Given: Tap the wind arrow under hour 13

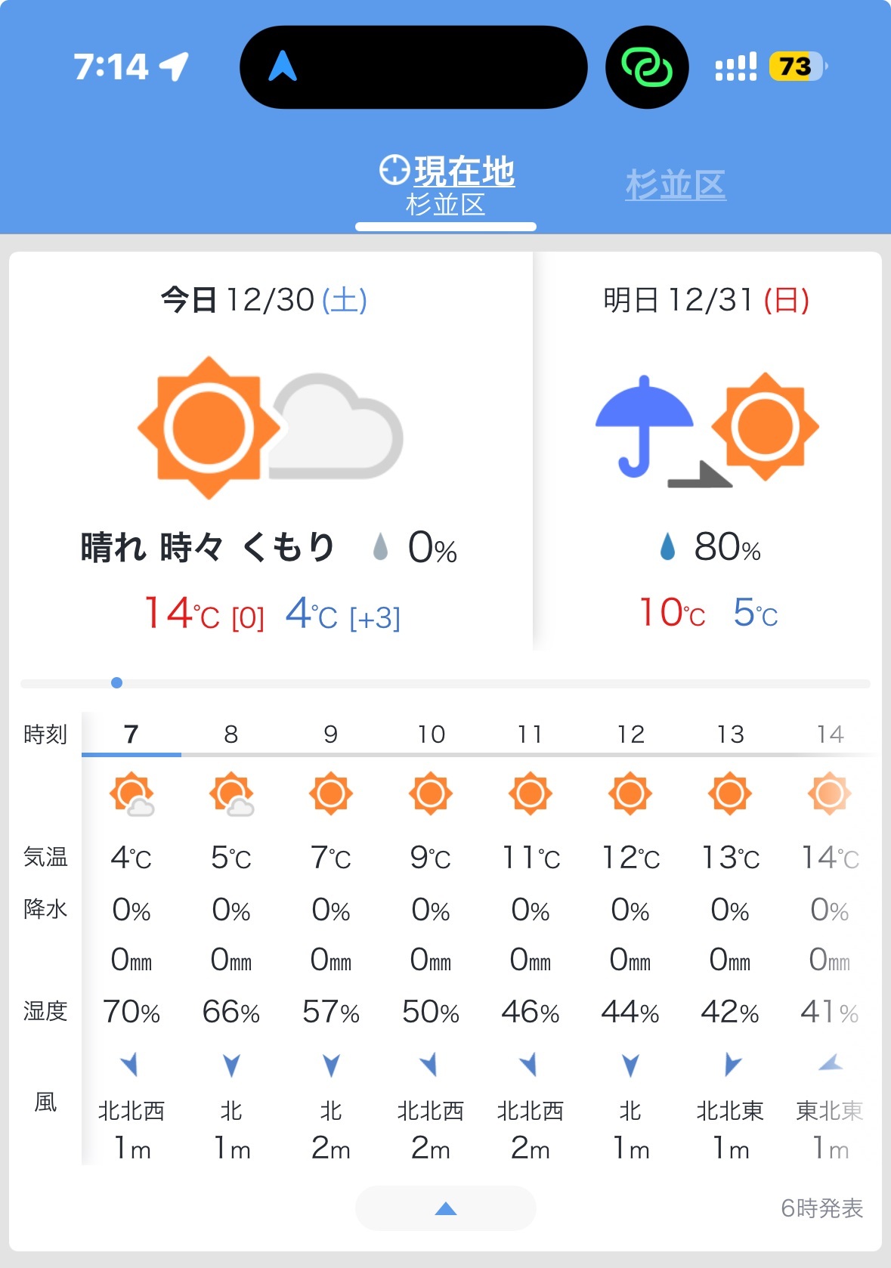Looking at the screenshot, I should (x=732, y=1065).
